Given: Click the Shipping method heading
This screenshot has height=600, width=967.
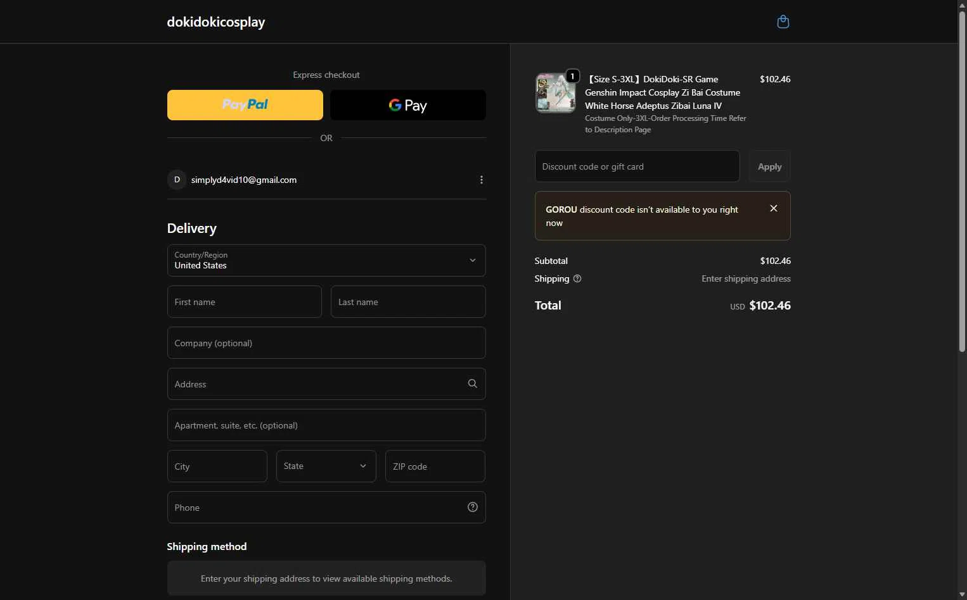Looking at the screenshot, I should pyautogui.click(x=207, y=546).
